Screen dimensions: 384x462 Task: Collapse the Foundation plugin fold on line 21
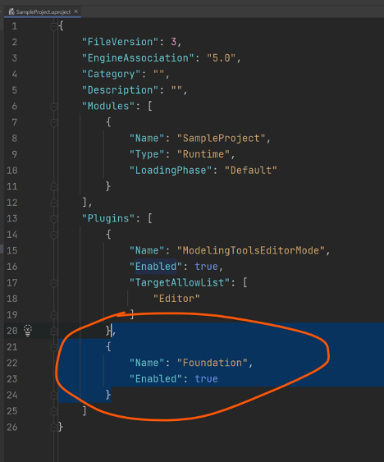(53, 347)
